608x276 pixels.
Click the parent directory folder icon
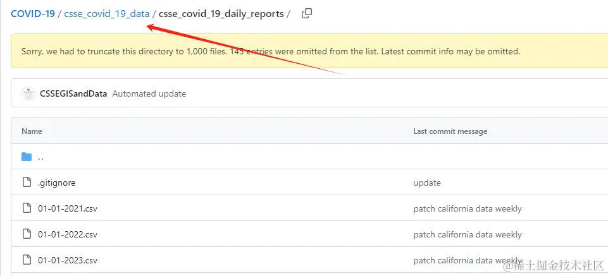[27, 157]
